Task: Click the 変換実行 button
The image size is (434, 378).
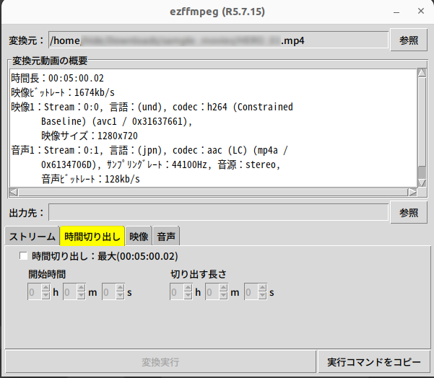Action: coord(160,361)
